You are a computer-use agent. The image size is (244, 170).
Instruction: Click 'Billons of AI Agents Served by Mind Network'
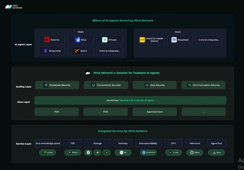click(123, 20)
